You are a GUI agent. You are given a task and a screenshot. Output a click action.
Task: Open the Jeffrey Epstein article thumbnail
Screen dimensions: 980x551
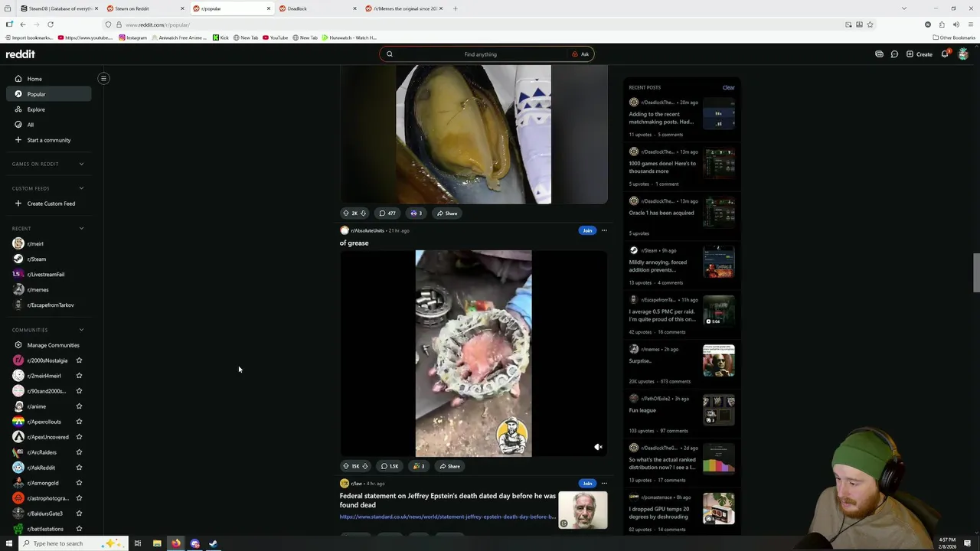pyautogui.click(x=583, y=510)
